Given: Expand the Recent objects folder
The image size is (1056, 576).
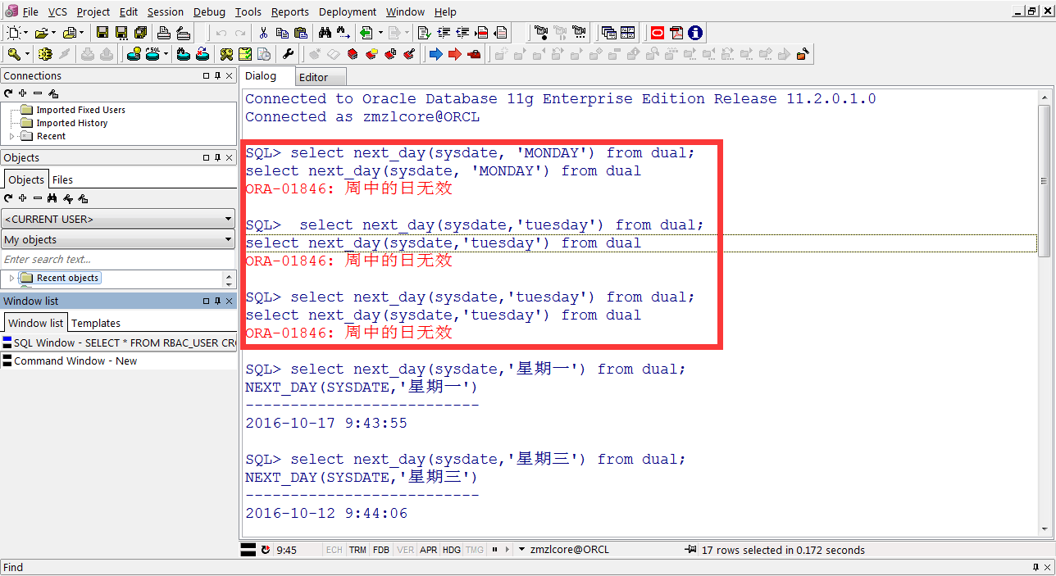Looking at the screenshot, I should pyautogui.click(x=11, y=279).
